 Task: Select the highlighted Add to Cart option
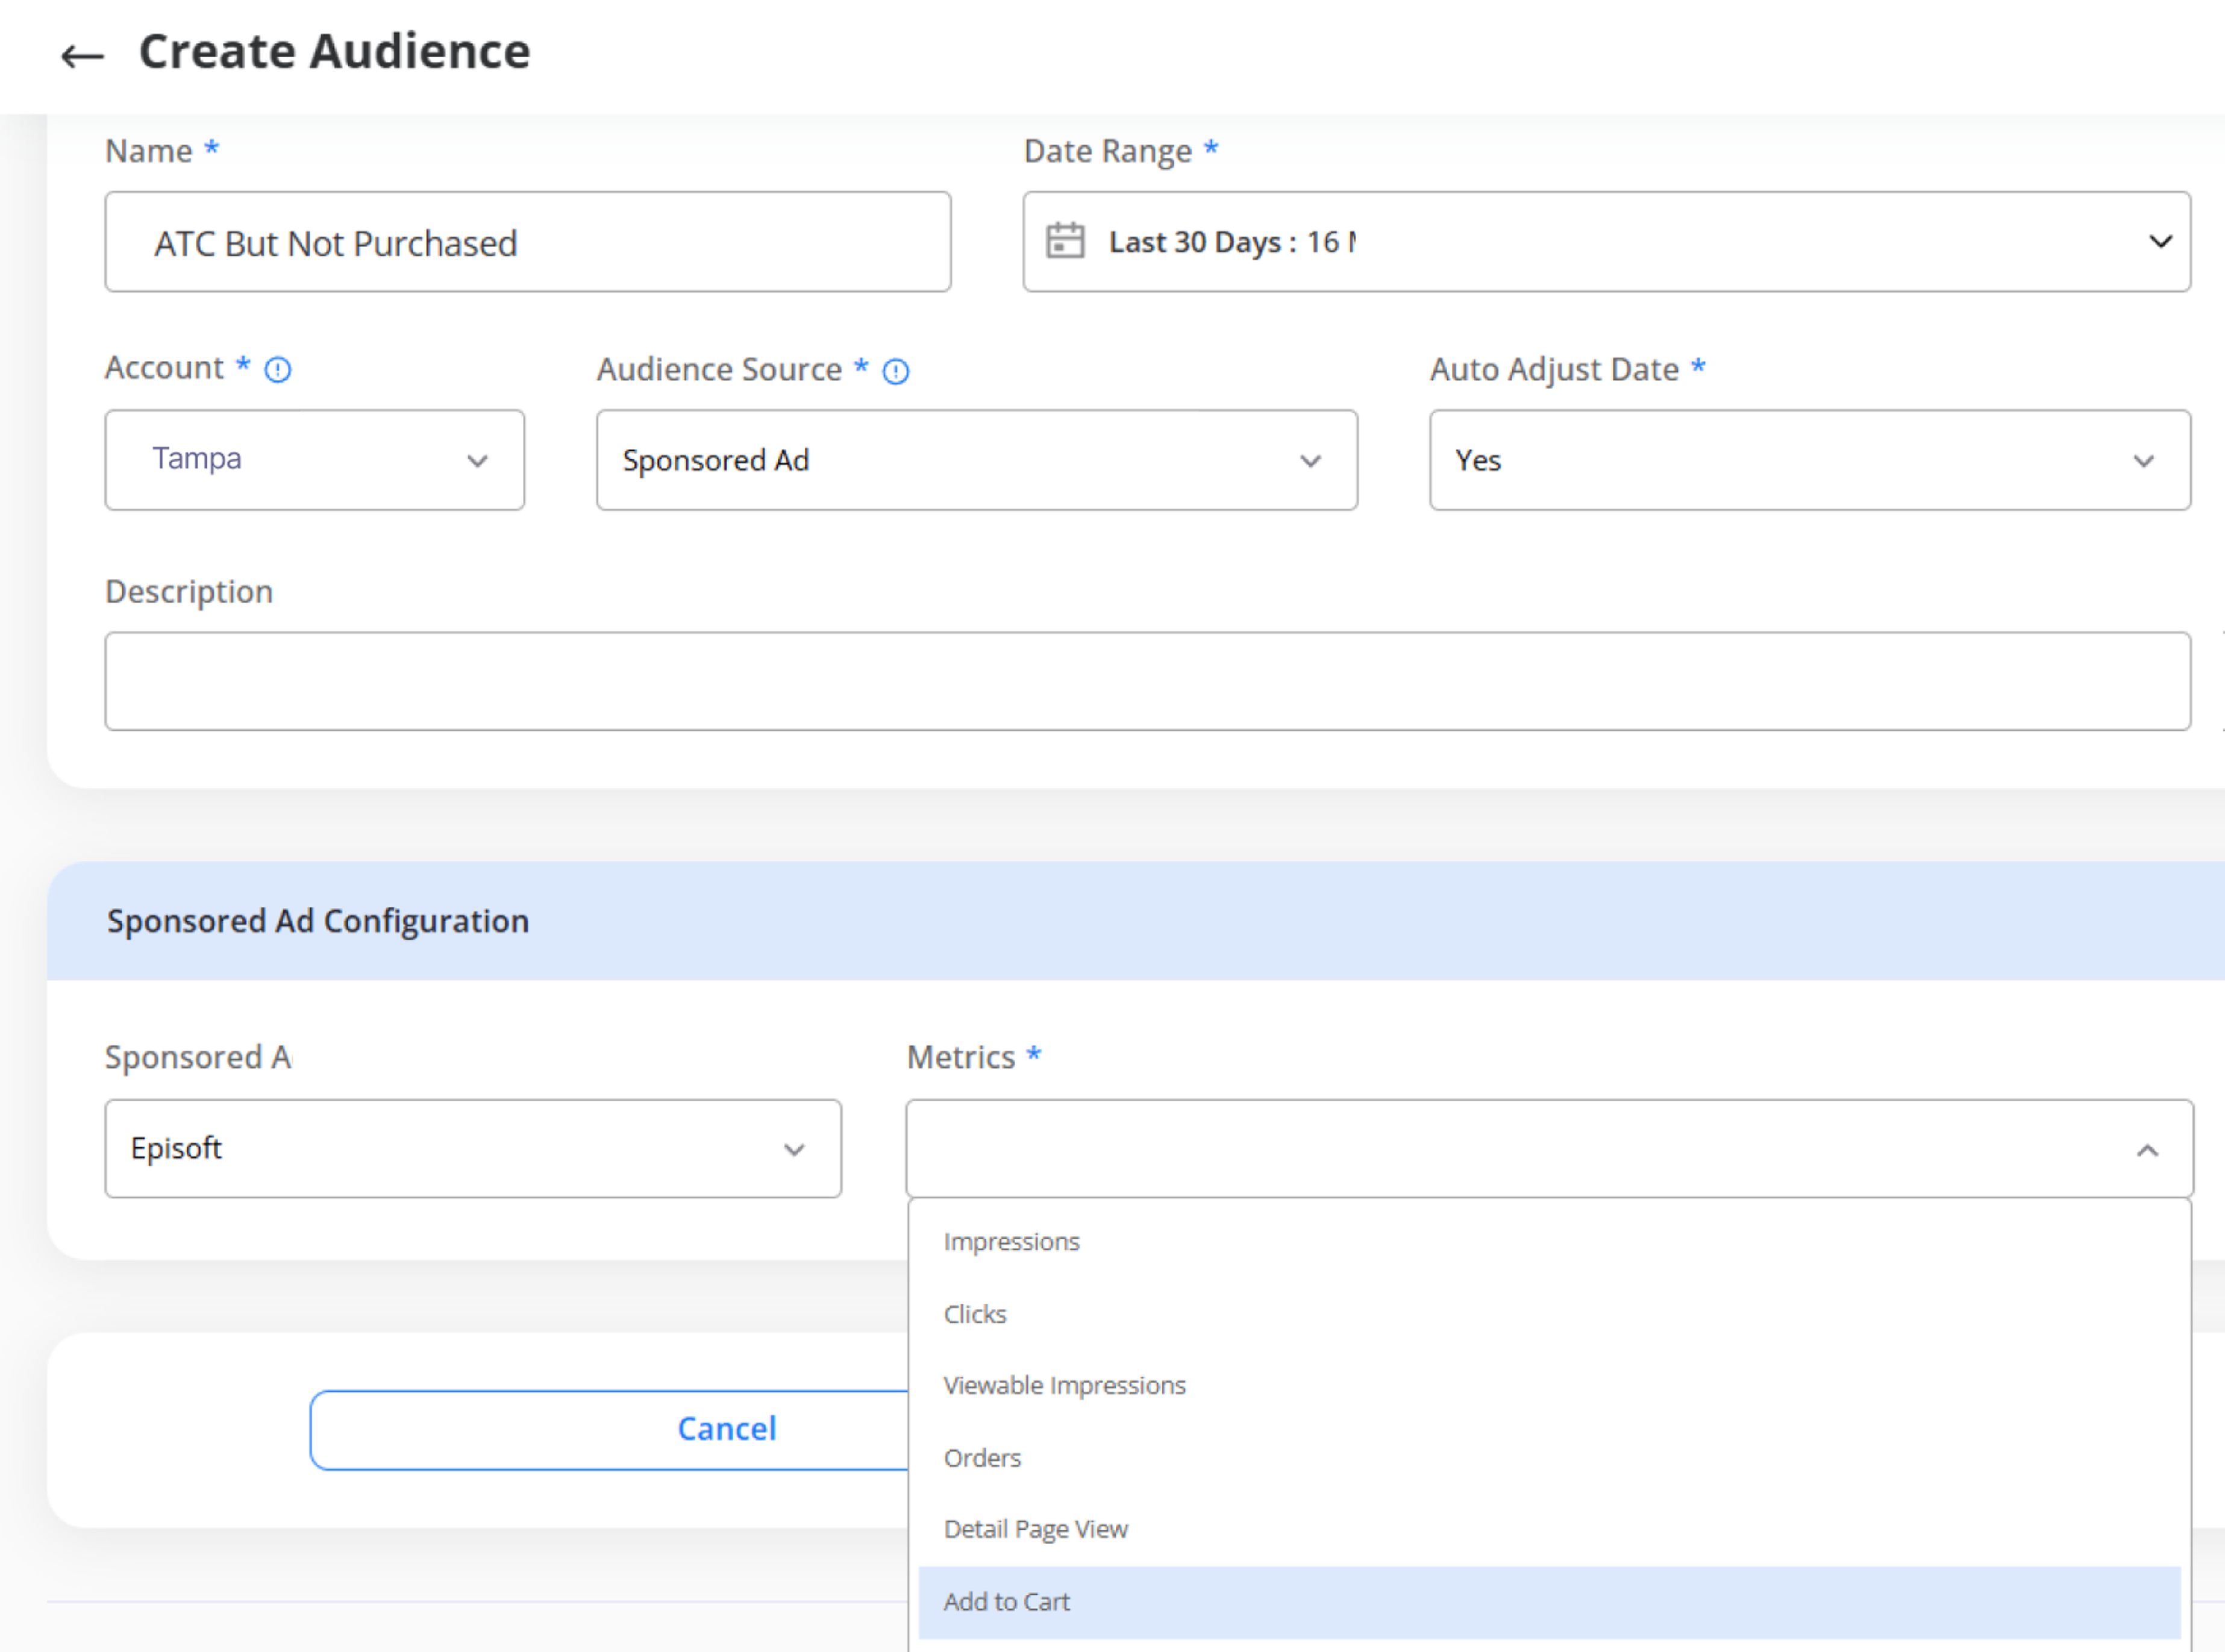click(x=1006, y=1602)
